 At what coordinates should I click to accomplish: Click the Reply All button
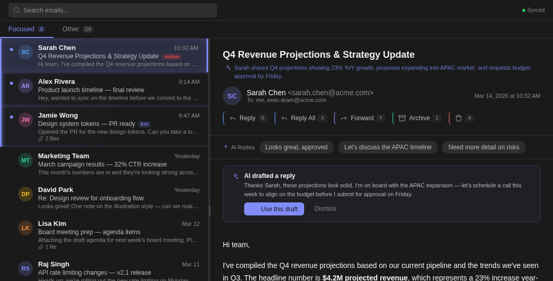click(303, 118)
